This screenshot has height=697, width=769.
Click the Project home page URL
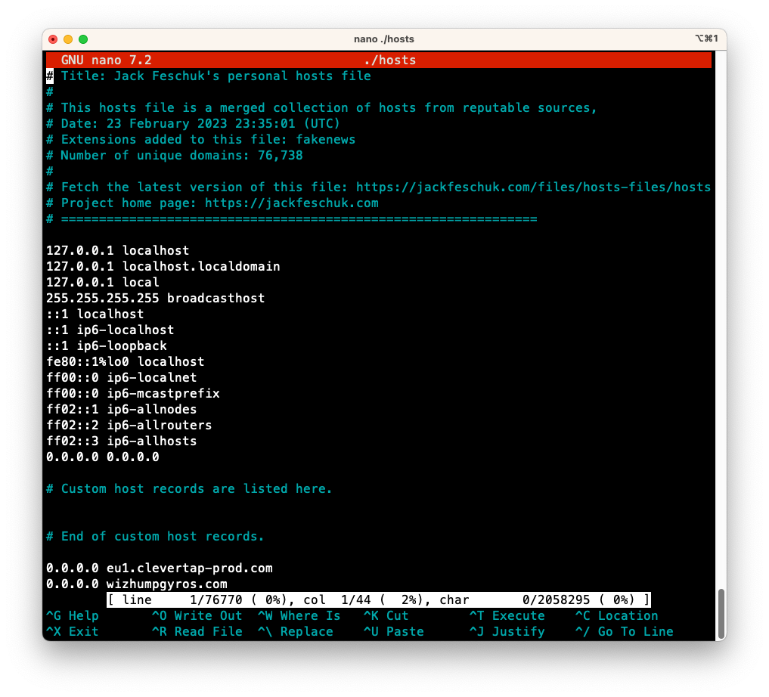(291, 203)
